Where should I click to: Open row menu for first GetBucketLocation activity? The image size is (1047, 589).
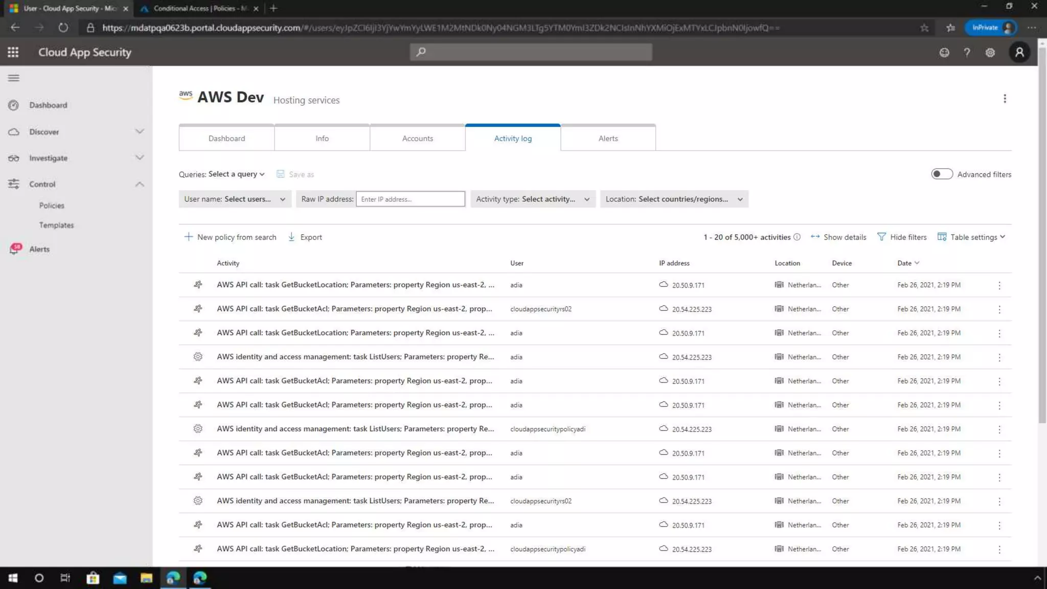(x=999, y=285)
